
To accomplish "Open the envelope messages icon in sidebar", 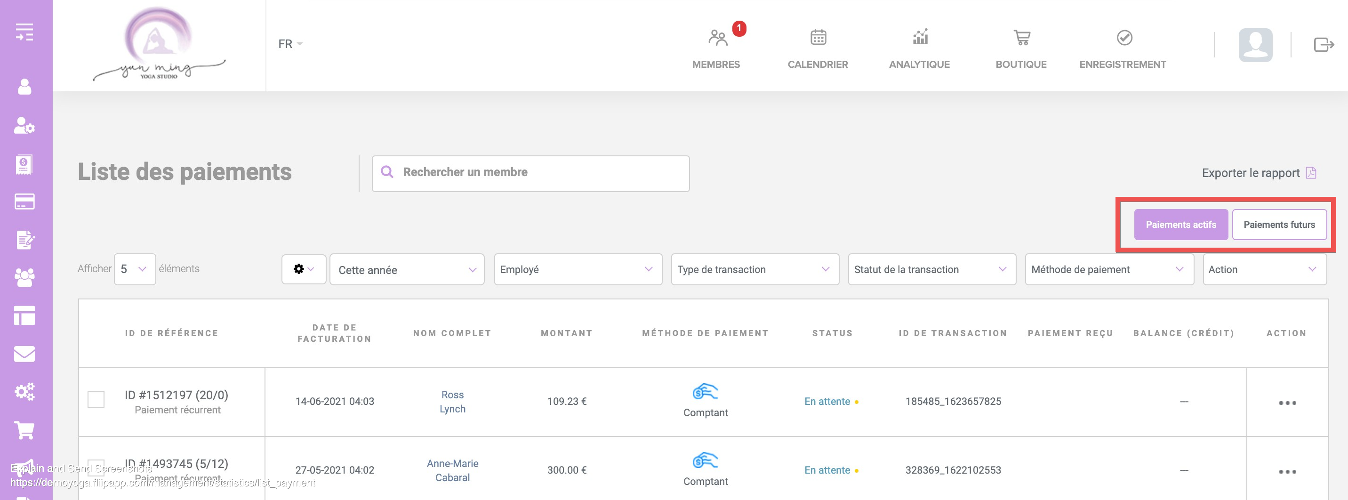I will pyautogui.click(x=24, y=354).
